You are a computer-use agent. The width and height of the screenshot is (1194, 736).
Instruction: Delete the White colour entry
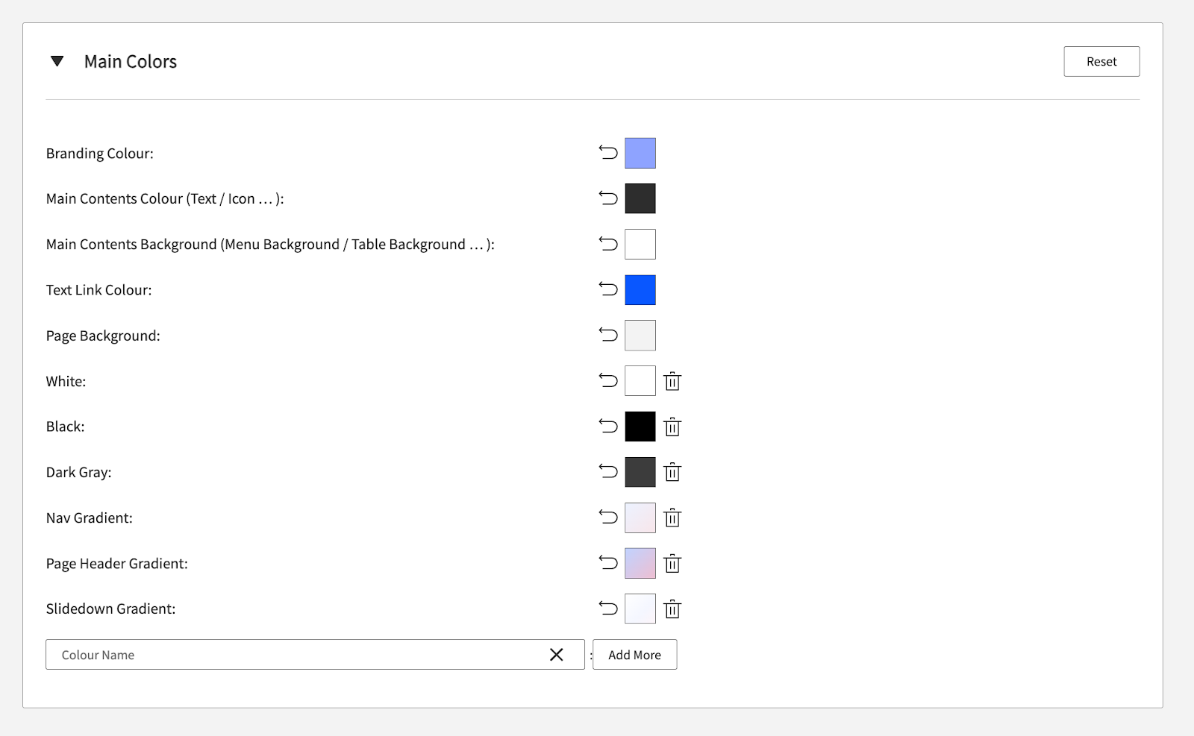672,381
